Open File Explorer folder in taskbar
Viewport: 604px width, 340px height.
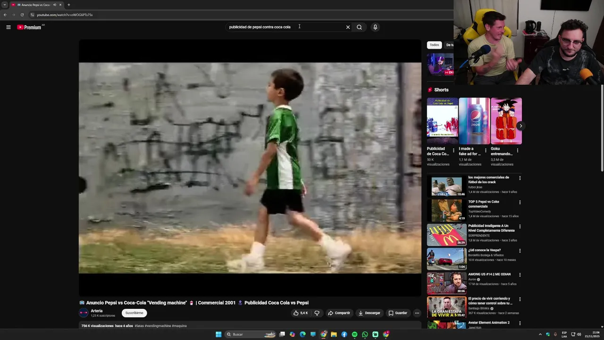pos(334,334)
